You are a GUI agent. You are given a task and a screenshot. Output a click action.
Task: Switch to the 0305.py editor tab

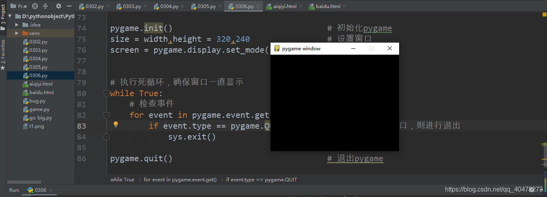tap(206, 6)
